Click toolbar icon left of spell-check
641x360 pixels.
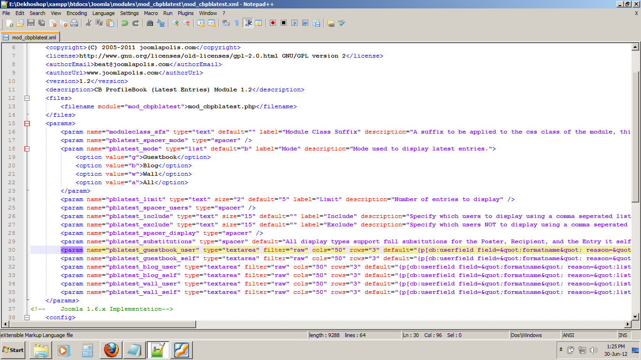[331, 23]
